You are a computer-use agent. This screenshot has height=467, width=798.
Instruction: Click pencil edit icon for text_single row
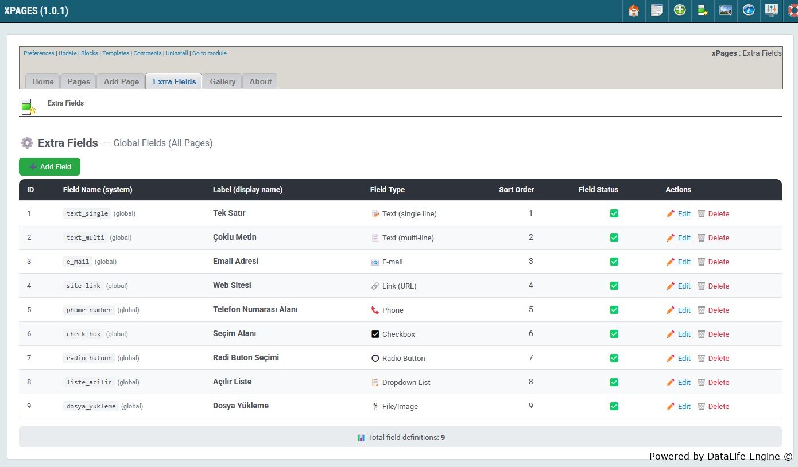coord(671,213)
